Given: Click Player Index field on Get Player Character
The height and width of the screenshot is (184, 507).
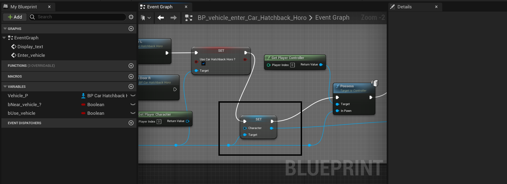Looking at the screenshot, I should click(x=159, y=121).
